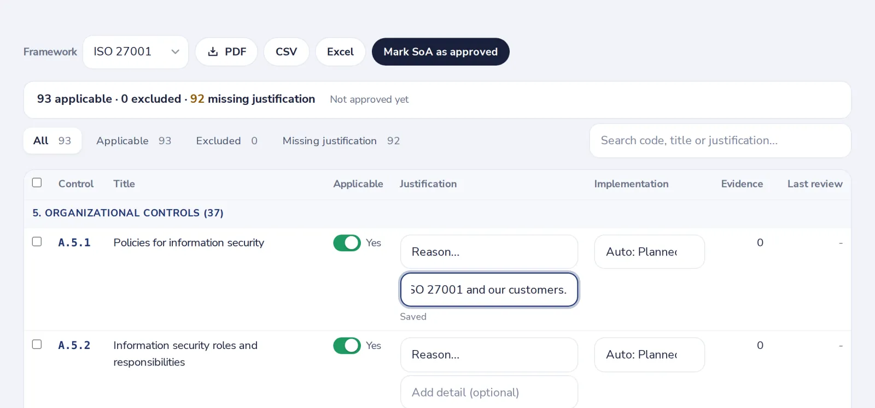Click Add detail (optional) field for A.5.2

[x=489, y=392]
